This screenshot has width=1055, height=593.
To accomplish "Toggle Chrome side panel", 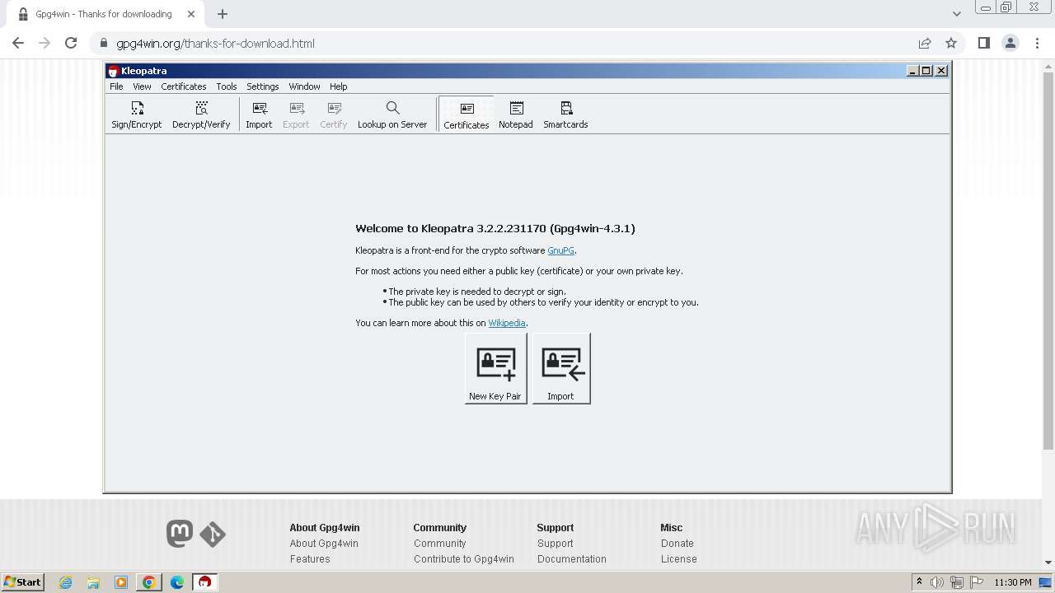I will pos(983,44).
